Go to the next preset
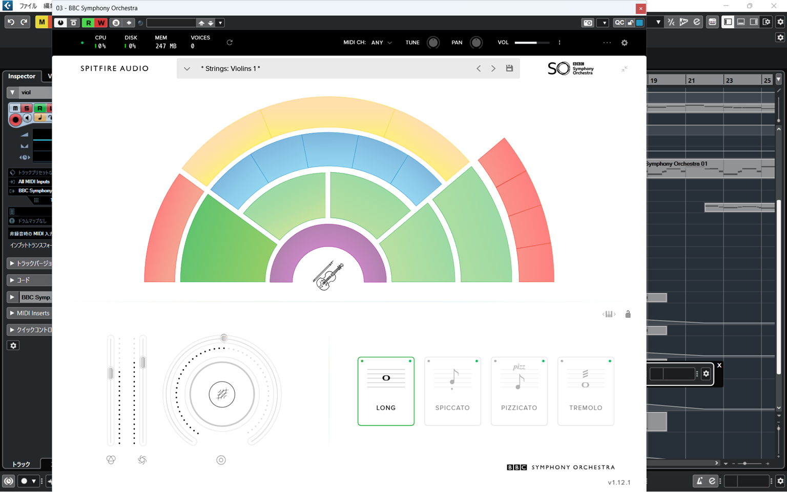This screenshot has width=787, height=492. click(493, 68)
